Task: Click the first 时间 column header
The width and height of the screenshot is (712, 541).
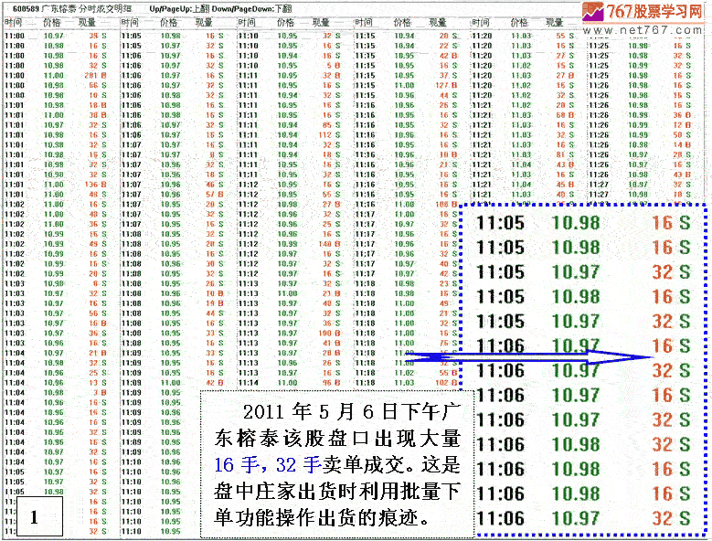Action: 14,20
